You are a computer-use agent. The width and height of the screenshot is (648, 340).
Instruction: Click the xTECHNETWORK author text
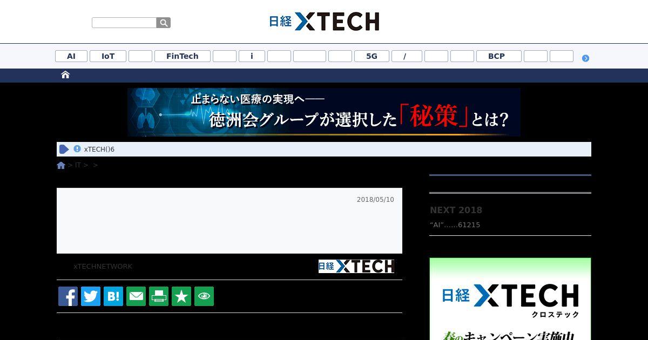(x=103, y=267)
